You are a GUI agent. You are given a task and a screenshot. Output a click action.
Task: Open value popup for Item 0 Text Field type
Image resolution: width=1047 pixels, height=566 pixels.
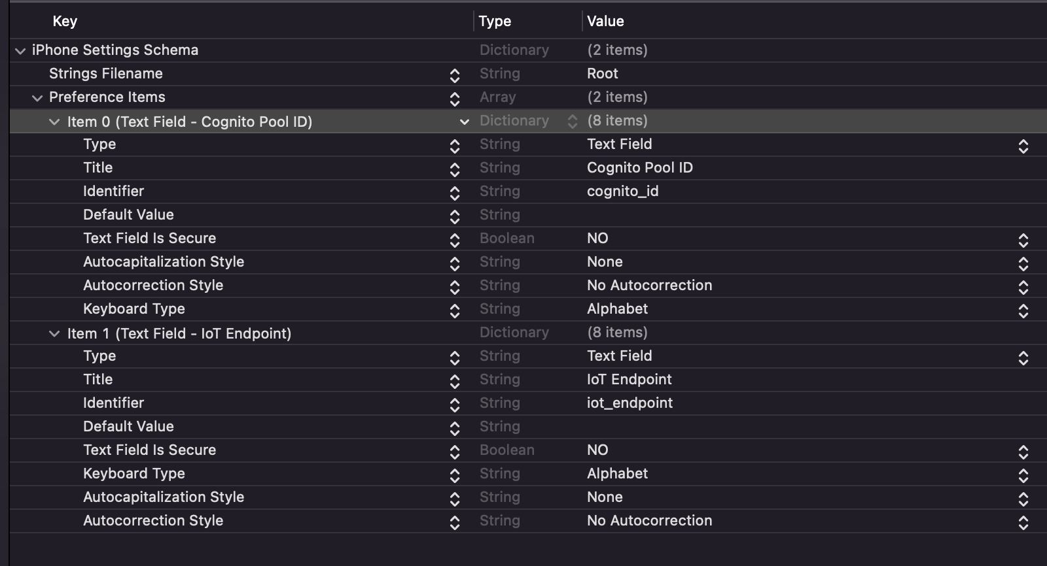1023,146
